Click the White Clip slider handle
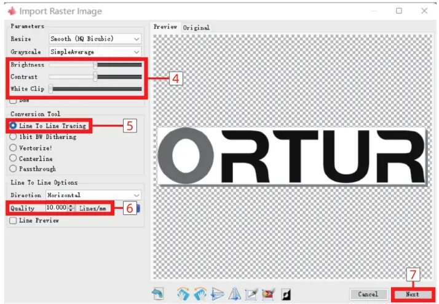Screen dimensions: 439x304 tap(50, 89)
